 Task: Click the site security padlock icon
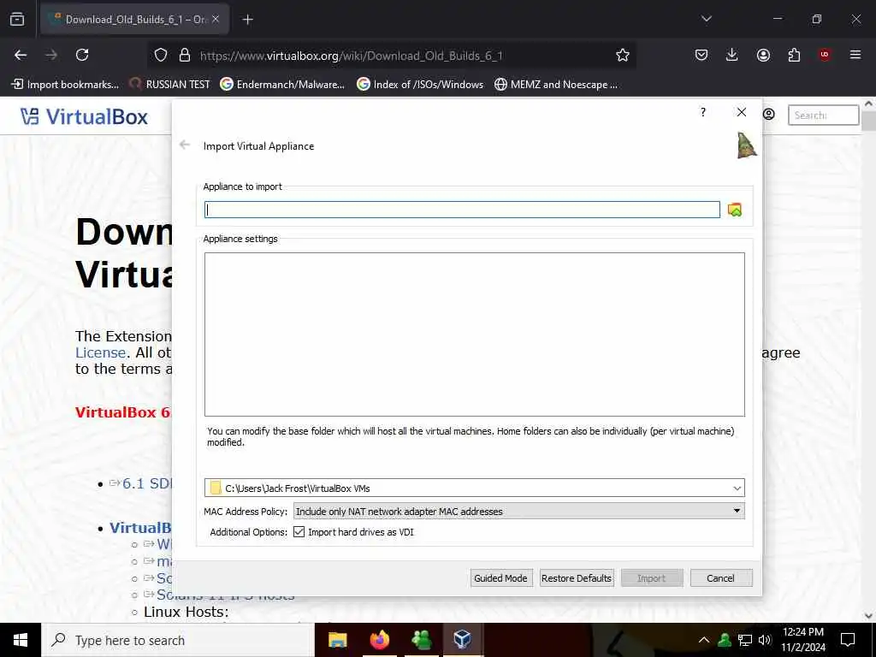pyautogui.click(x=185, y=55)
